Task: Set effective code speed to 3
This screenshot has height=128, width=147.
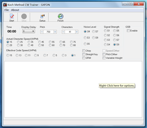Action: (x=63, y=55)
